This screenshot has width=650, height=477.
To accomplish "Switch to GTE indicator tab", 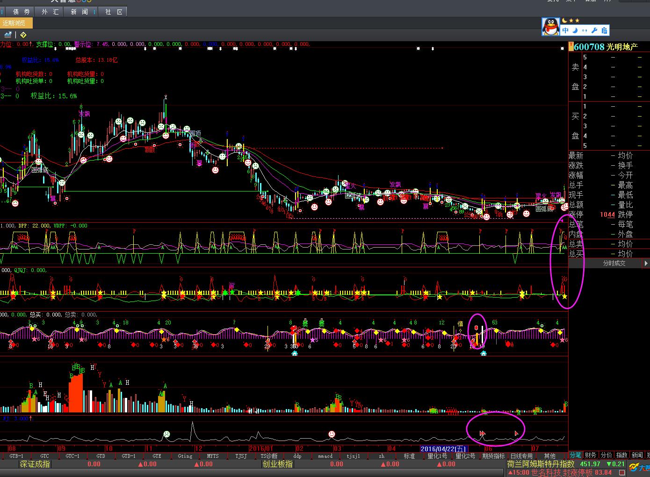I will tap(157, 455).
